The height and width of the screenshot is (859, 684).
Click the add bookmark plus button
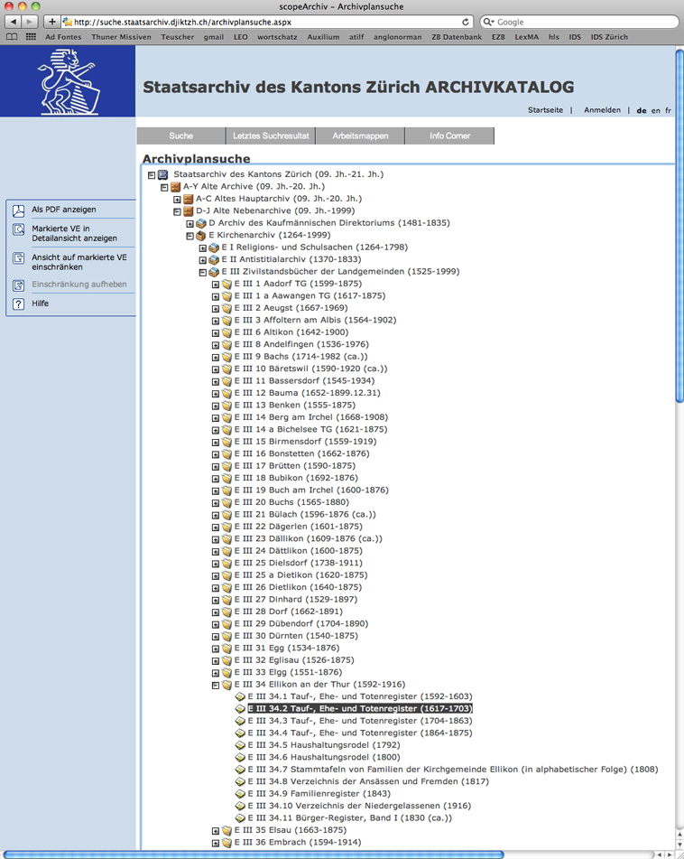(51, 22)
